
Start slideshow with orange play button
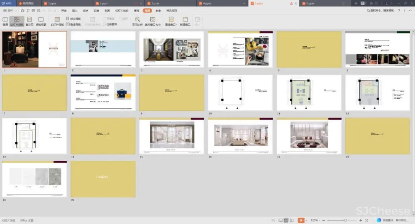(301, 220)
